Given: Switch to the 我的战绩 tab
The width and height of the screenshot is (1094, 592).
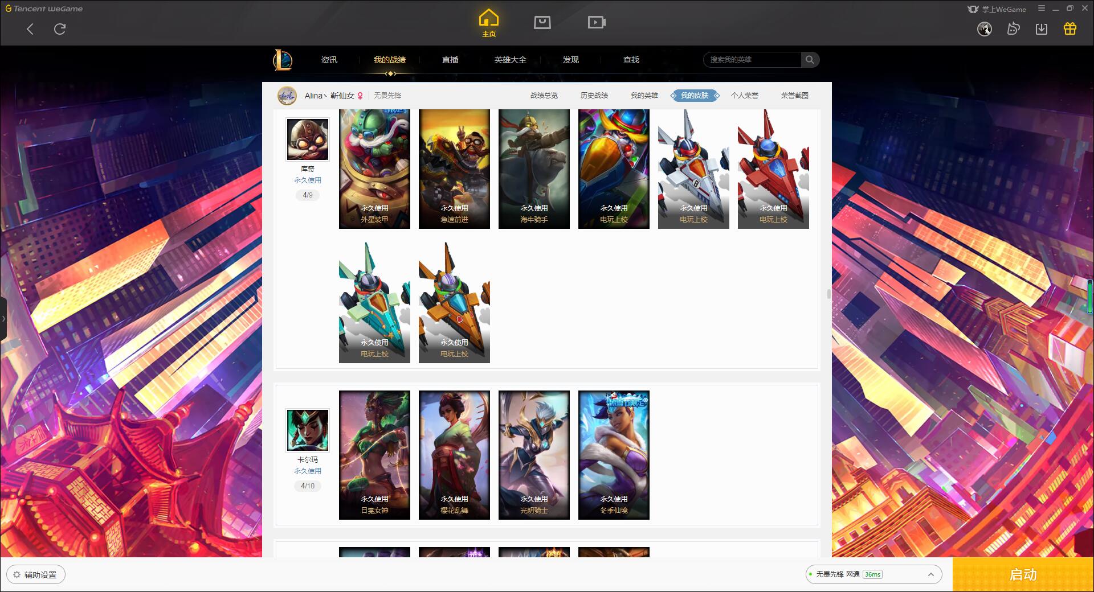Looking at the screenshot, I should click(x=390, y=60).
